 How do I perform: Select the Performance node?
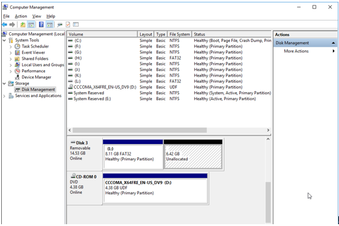point(33,71)
